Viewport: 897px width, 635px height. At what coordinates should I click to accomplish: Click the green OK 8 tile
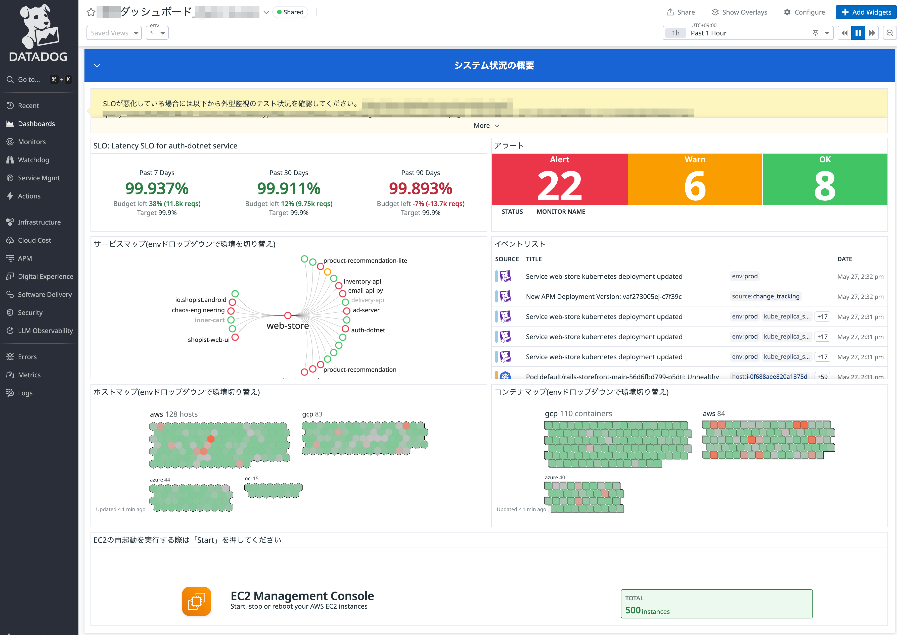coord(825,179)
